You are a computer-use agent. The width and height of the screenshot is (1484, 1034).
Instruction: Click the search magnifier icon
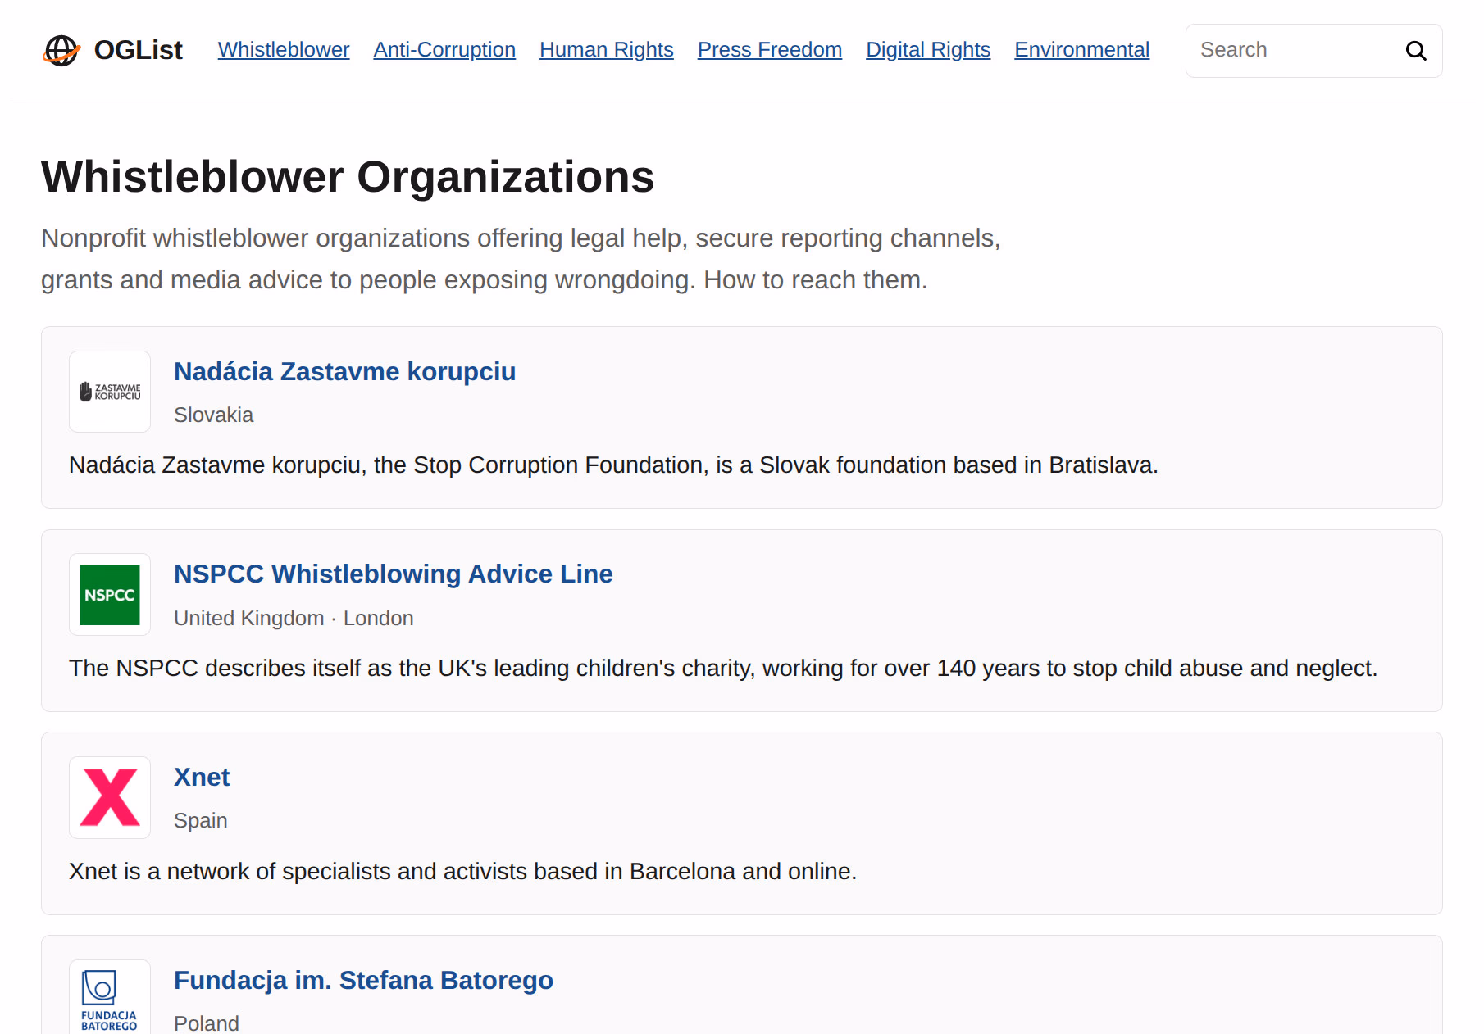point(1416,51)
